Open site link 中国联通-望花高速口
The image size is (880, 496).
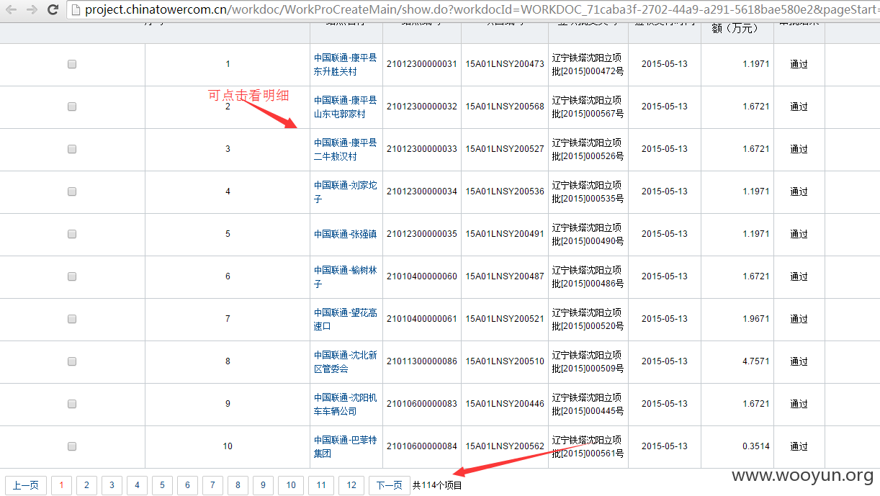(345, 319)
